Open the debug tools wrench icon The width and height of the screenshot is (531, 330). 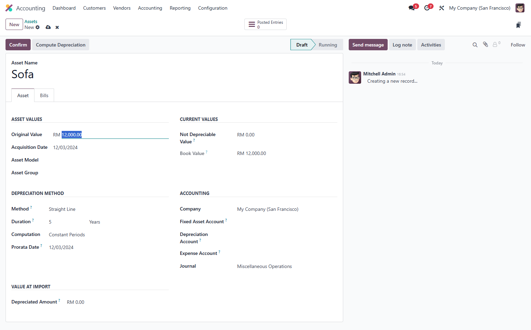point(441,8)
